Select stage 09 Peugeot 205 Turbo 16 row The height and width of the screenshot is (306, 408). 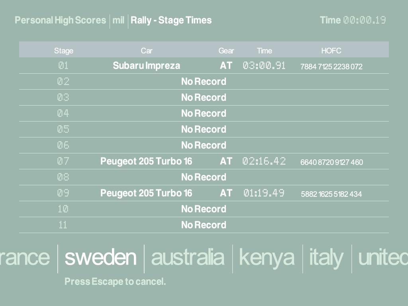(146, 193)
